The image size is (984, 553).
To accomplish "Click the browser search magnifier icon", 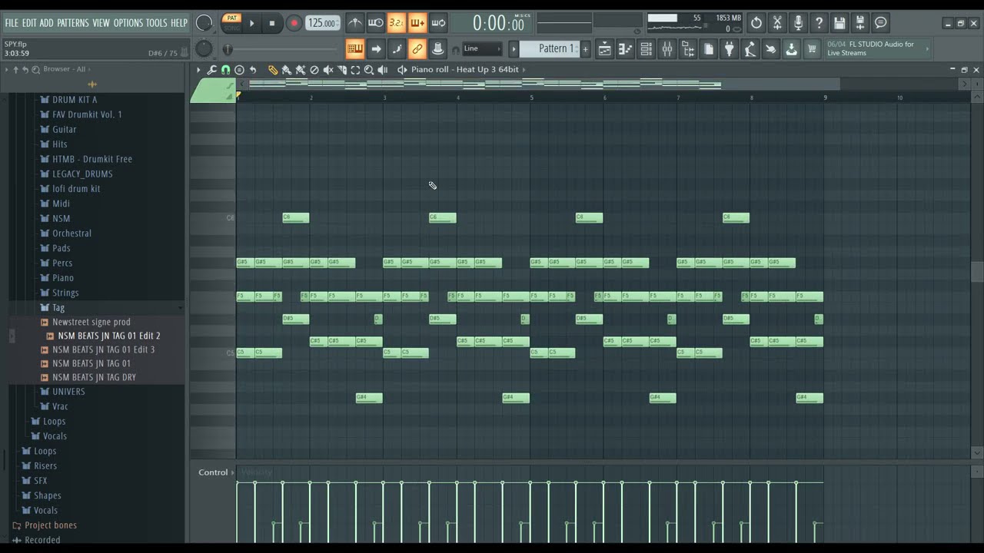I will pyautogui.click(x=35, y=69).
